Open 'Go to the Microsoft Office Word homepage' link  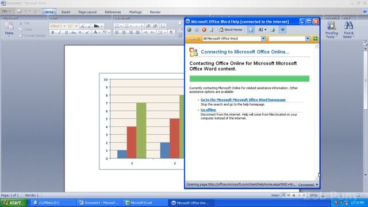pos(243,99)
